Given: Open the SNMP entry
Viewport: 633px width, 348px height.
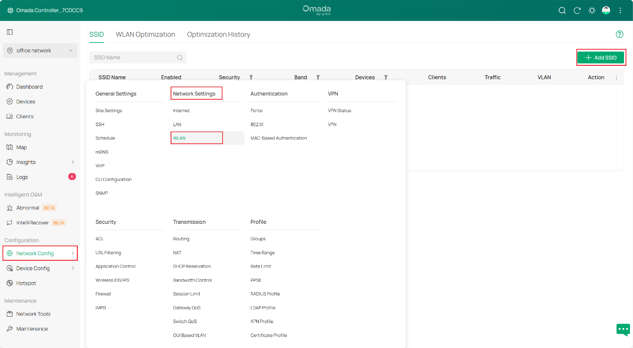Looking at the screenshot, I should (x=102, y=193).
